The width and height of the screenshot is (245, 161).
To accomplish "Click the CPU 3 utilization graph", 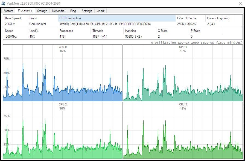I will pyautogui.click(x=183, y=130).
